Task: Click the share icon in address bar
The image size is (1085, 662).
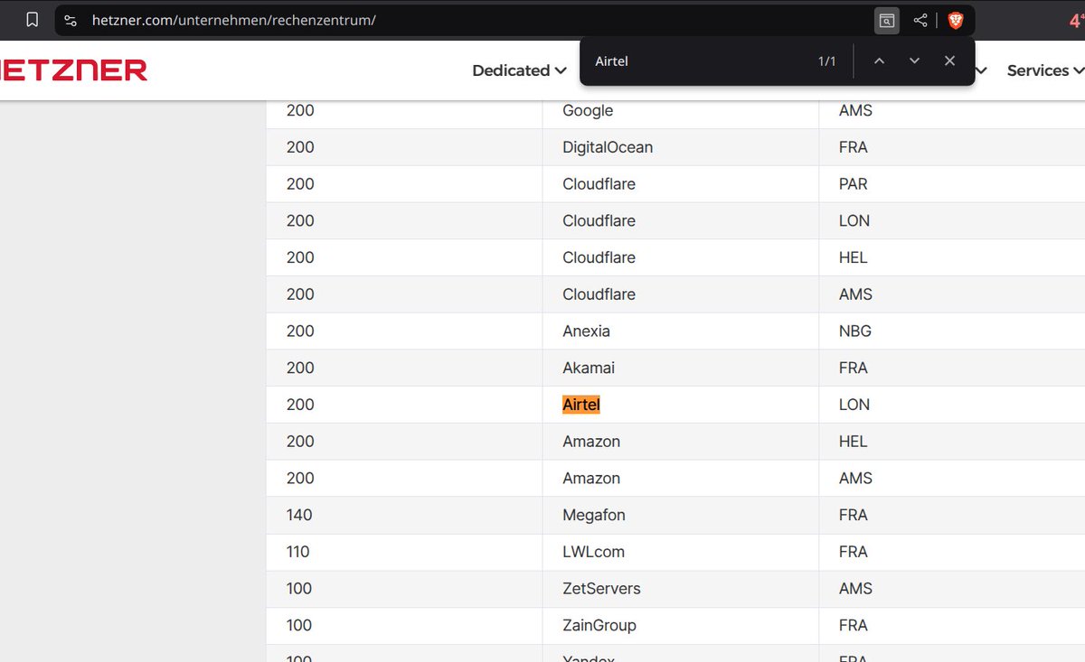Action: [920, 20]
